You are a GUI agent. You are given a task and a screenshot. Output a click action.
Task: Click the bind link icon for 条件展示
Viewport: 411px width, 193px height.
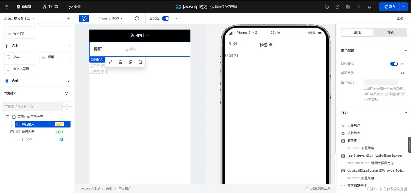402,64
